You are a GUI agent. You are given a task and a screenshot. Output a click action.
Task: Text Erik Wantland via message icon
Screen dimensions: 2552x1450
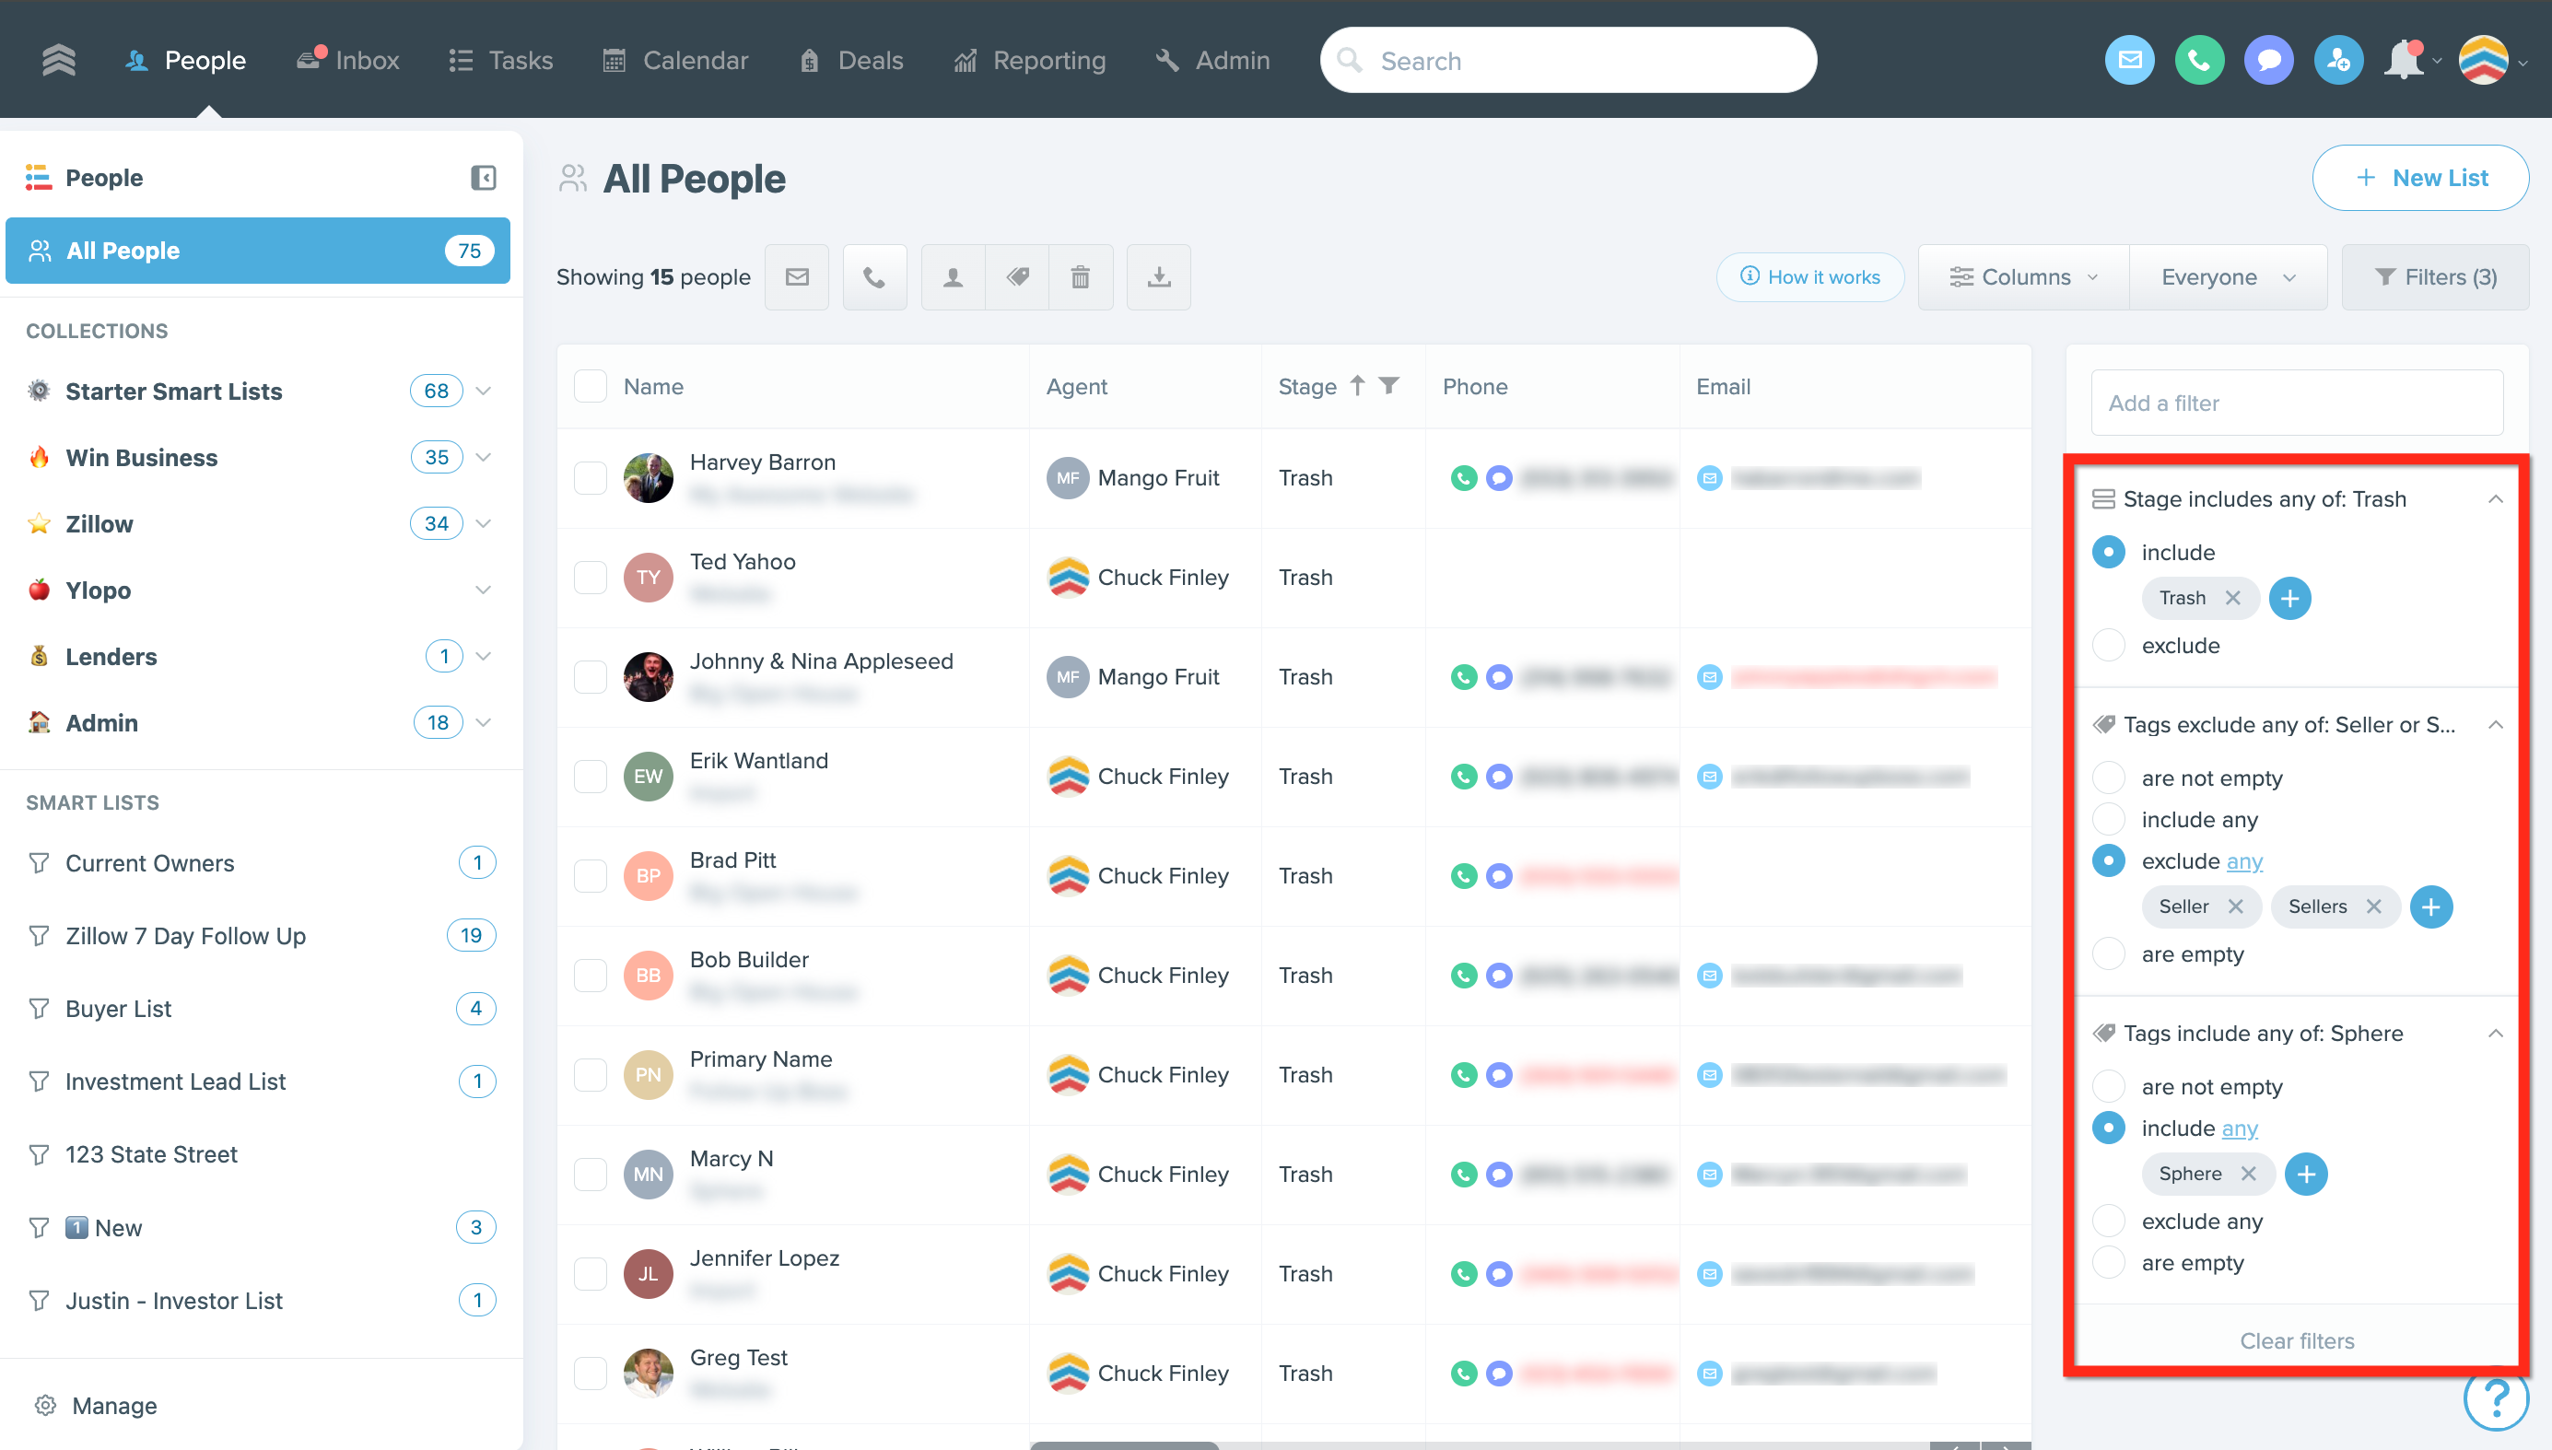[x=1499, y=777]
